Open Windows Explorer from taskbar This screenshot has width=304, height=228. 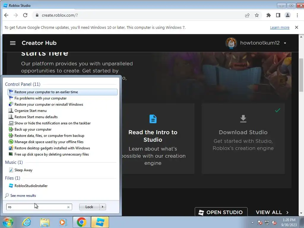click(45, 222)
